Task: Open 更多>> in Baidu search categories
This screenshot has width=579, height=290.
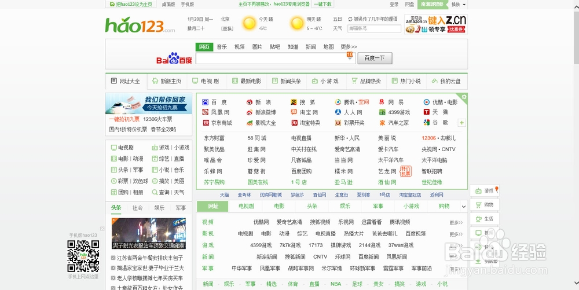Action: (349, 47)
